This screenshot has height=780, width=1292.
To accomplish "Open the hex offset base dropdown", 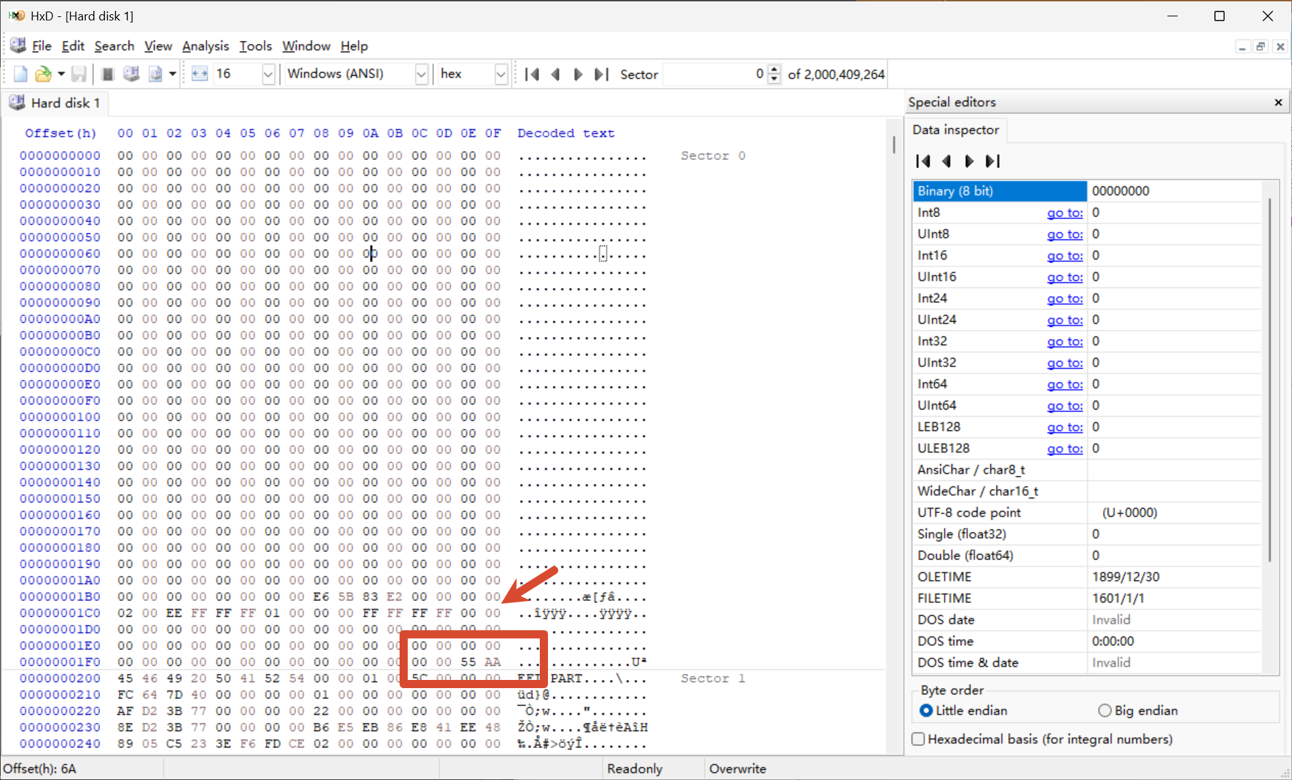I will click(501, 74).
